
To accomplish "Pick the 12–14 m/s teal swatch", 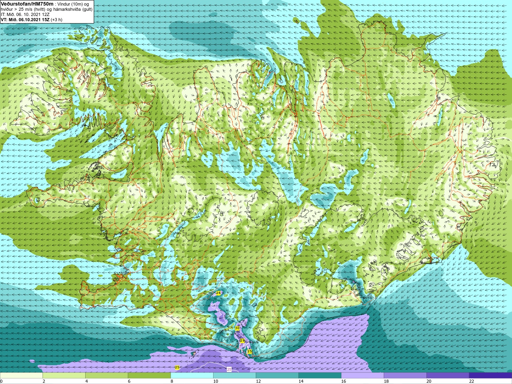I will point(277,375).
